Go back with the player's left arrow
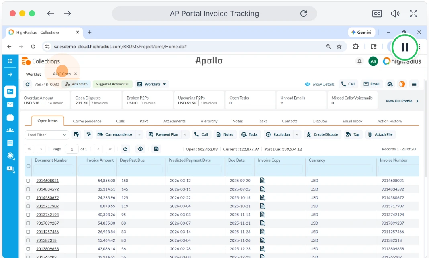 51,14
